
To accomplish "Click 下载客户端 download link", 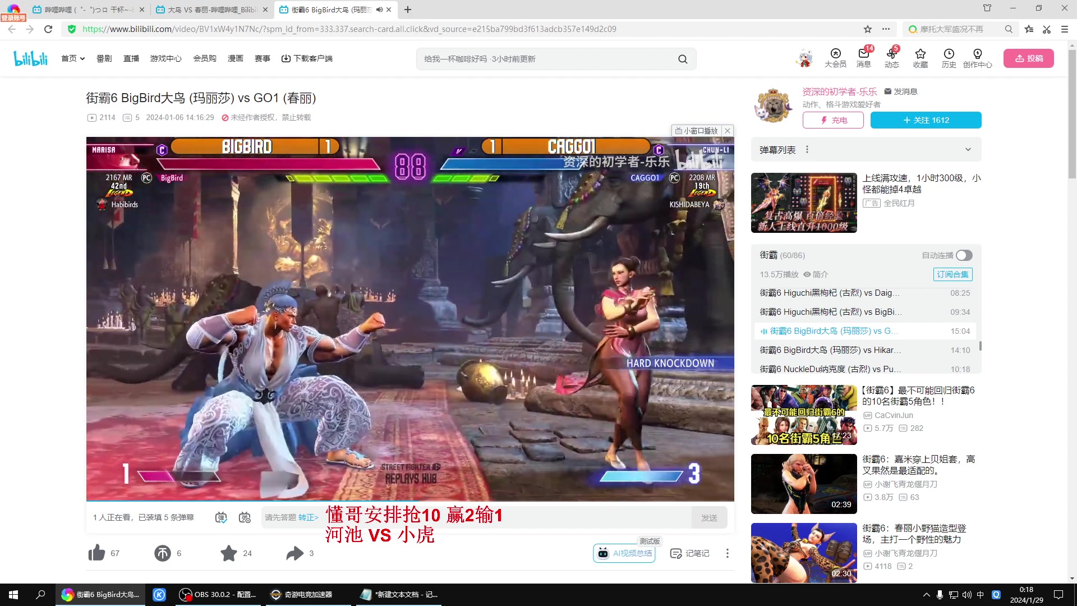I will [x=307, y=58].
